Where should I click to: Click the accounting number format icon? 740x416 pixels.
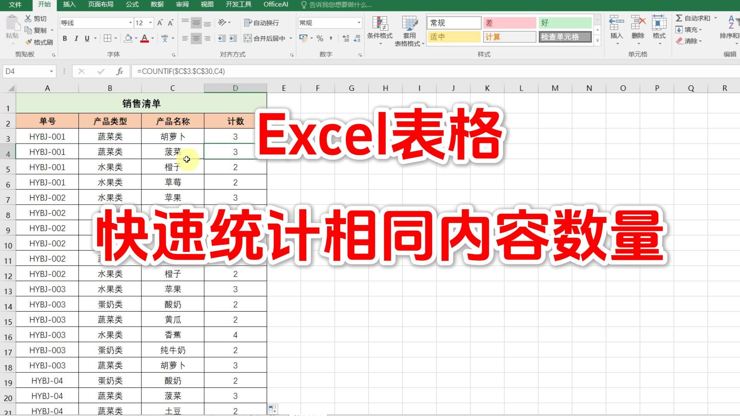pyautogui.click(x=303, y=38)
